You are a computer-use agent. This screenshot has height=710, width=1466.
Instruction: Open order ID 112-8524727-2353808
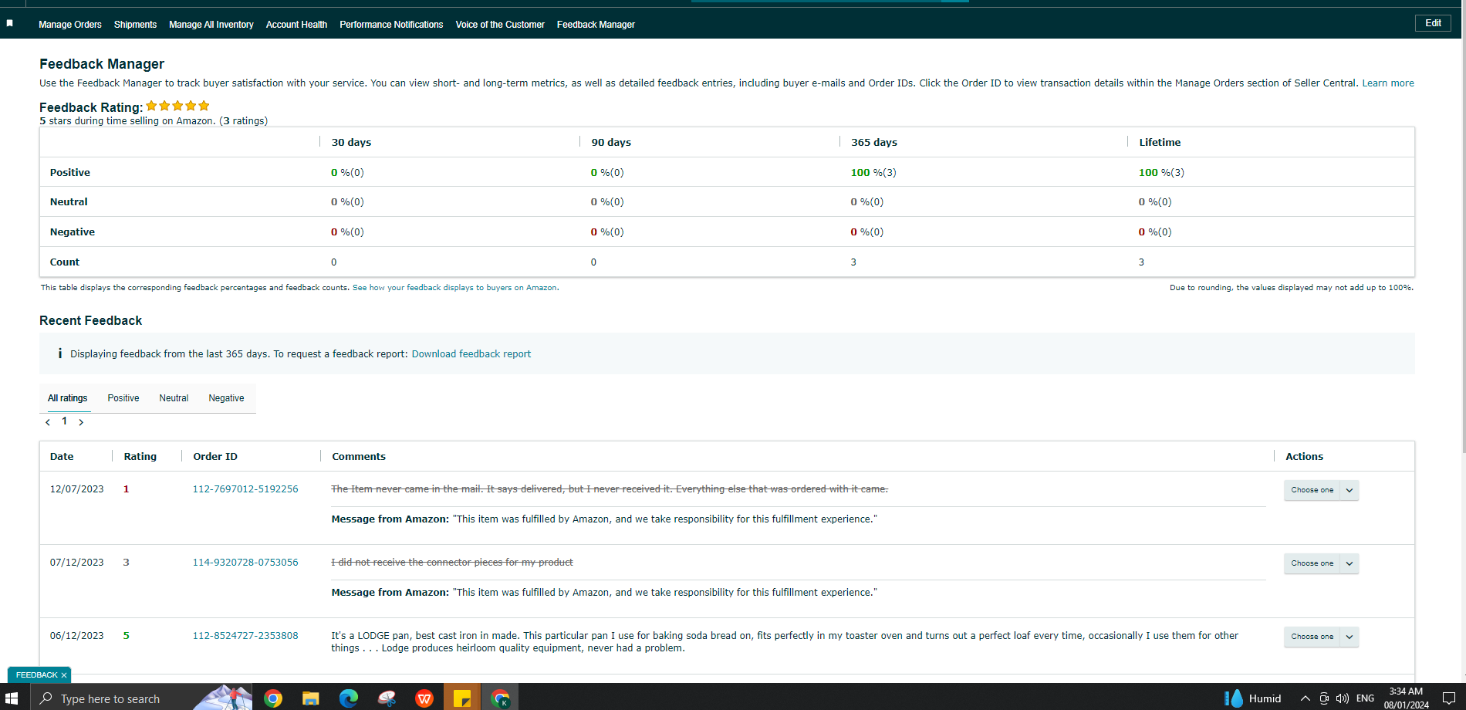245,636
